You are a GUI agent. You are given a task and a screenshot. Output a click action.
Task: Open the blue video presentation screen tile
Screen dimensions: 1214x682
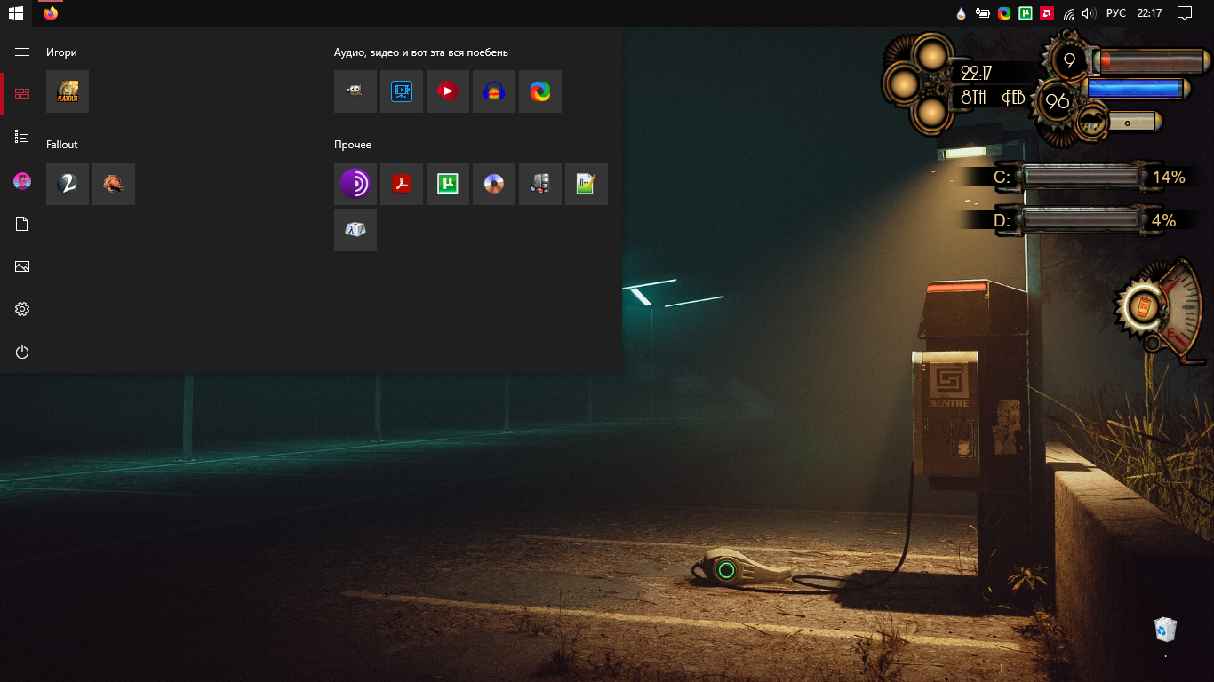click(x=402, y=91)
